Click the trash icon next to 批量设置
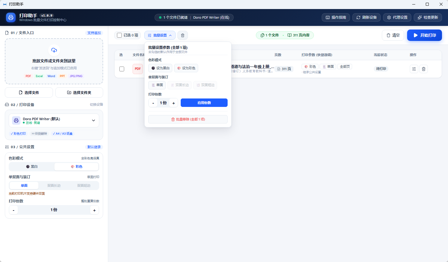This screenshot has height=262, width=448. coord(183,35)
